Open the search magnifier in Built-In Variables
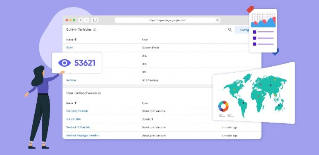Image resolution: width=319 pixels, height=155 pixels. pyautogui.click(x=230, y=30)
